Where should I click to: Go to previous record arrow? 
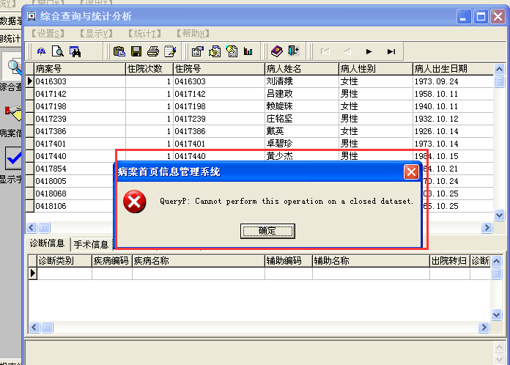click(347, 51)
